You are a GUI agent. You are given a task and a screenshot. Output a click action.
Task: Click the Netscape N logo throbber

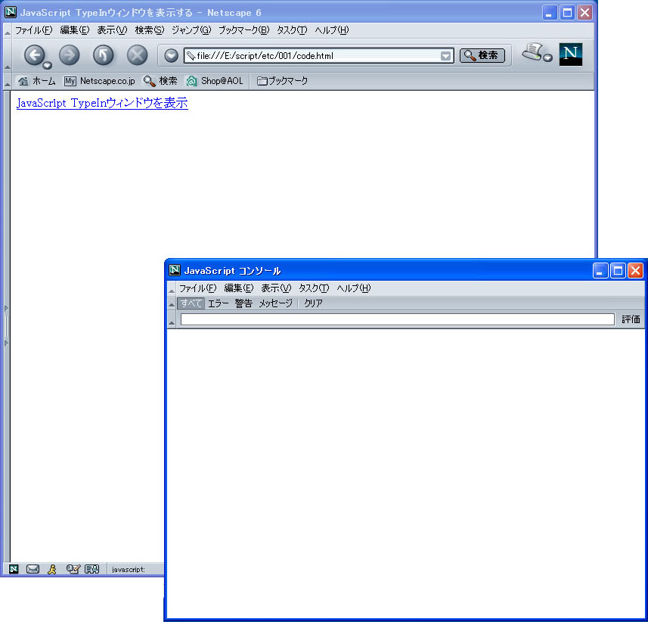point(570,54)
